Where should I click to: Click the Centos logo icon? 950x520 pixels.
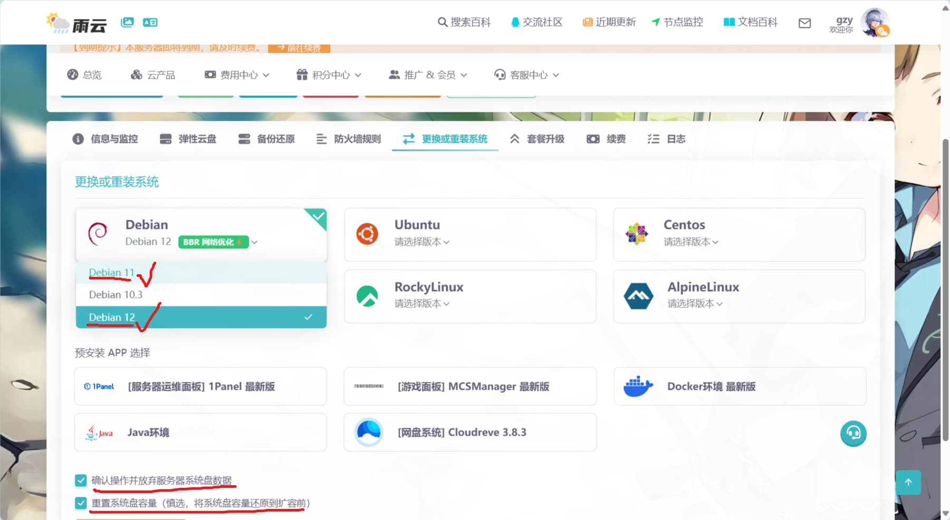coord(637,234)
